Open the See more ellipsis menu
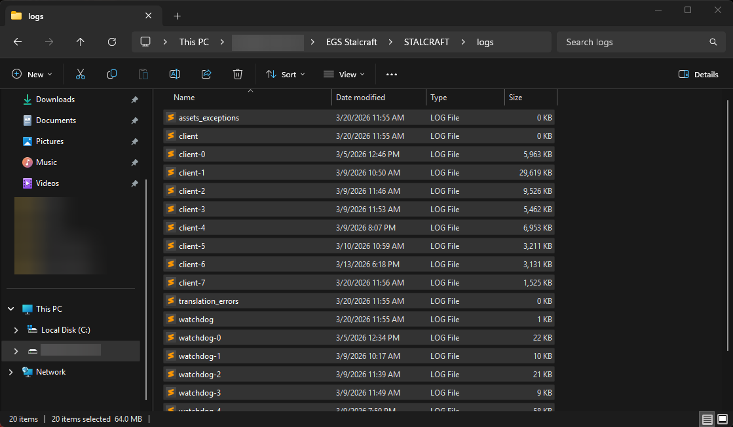 pyautogui.click(x=392, y=75)
